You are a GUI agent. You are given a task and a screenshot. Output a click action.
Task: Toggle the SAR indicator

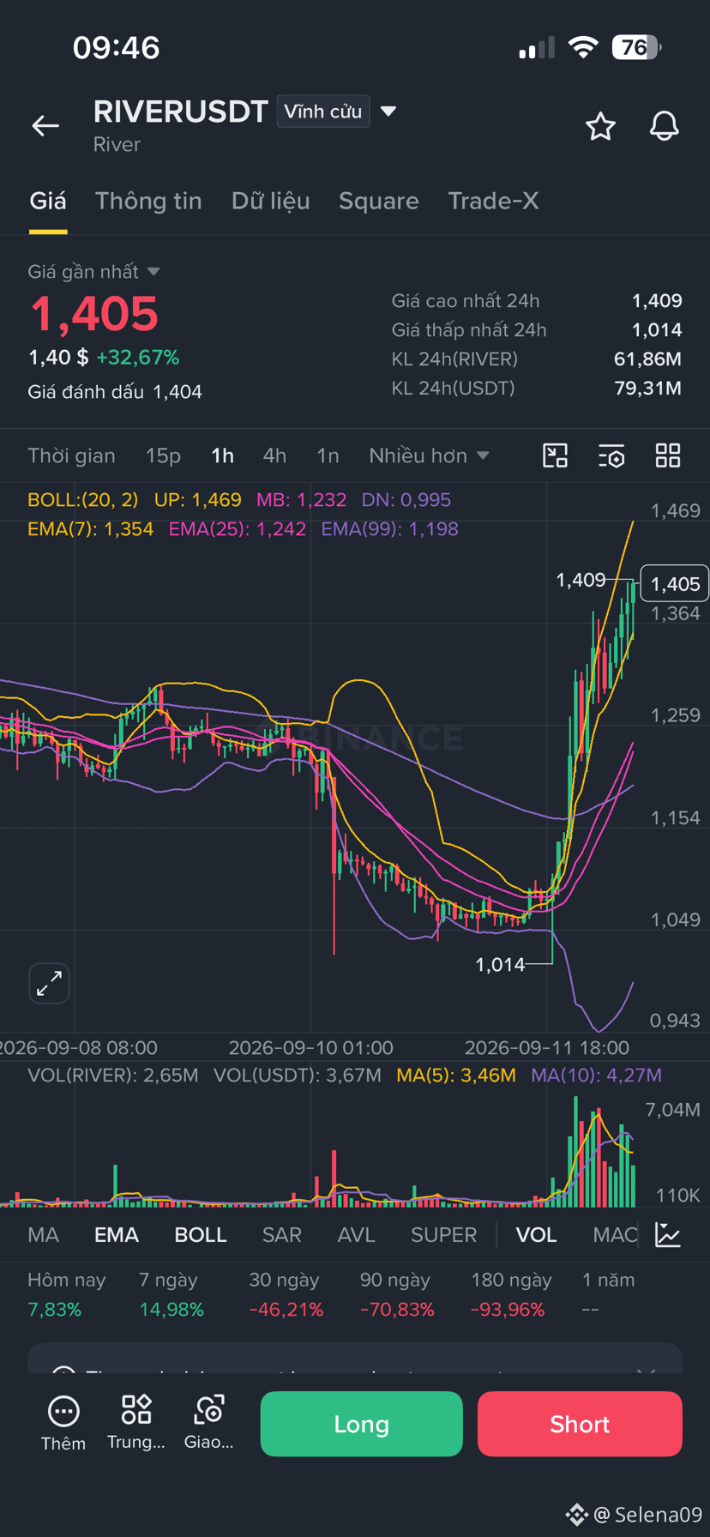pyautogui.click(x=281, y=1235)
